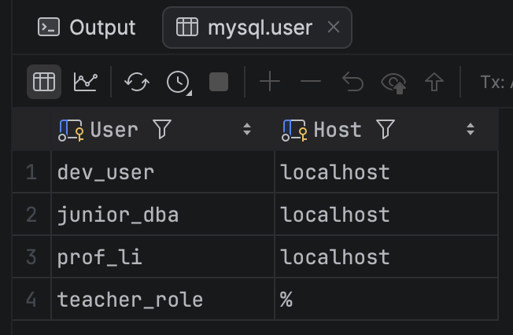Preview pending changes eye icon
The width and height of the screenshot is (513, 335).
pos(393,83)
